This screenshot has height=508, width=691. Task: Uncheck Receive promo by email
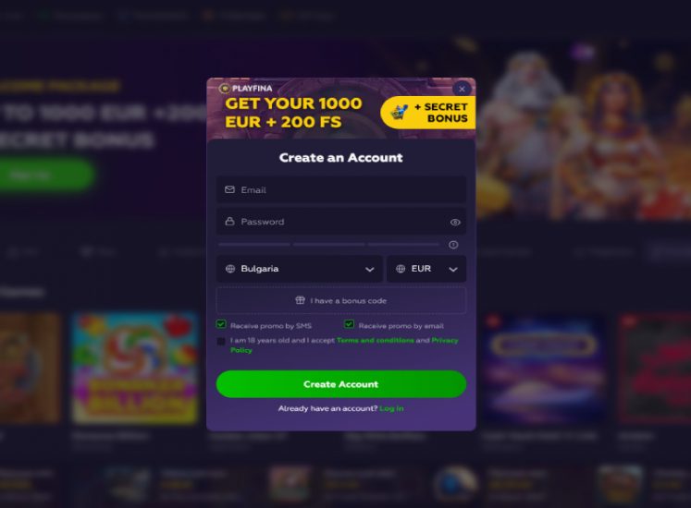coord(349,324)
